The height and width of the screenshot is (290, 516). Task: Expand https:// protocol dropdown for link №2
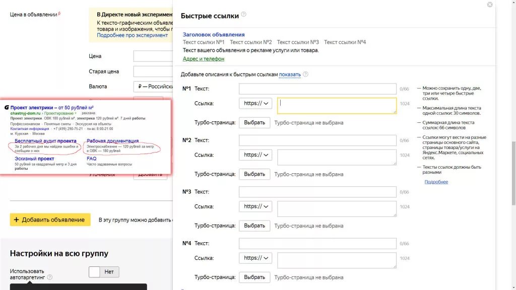tap(255, 155)
